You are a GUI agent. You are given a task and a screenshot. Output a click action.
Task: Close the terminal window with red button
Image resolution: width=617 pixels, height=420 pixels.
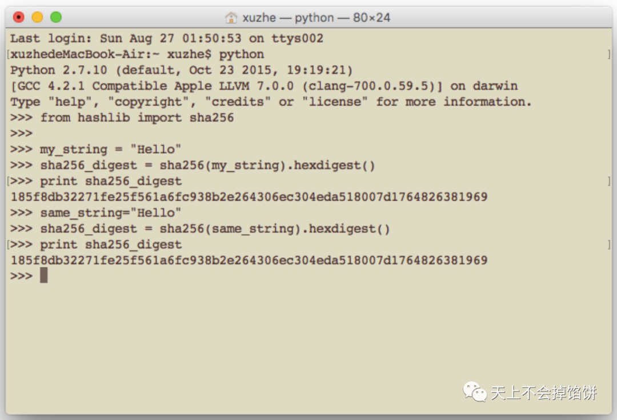tap(18, 17)
